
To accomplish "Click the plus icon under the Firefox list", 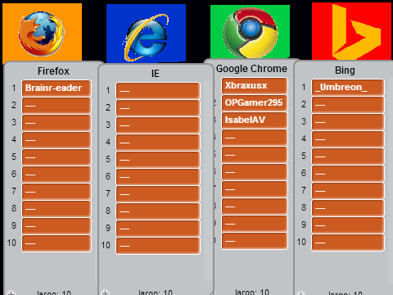I will coord(11,293).
